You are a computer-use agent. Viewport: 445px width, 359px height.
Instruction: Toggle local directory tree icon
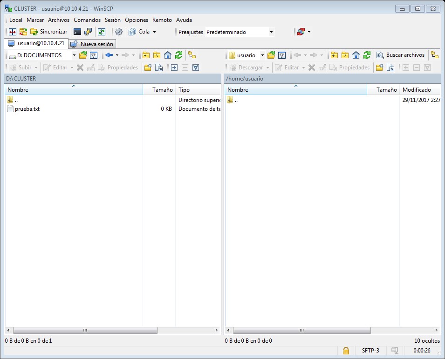point(192,55)
